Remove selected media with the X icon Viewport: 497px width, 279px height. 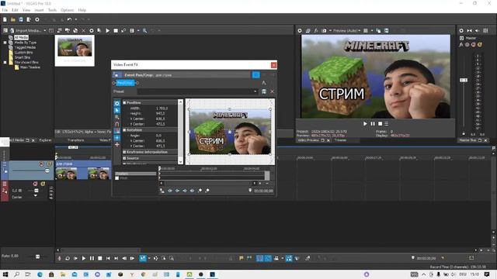[83, 31]
